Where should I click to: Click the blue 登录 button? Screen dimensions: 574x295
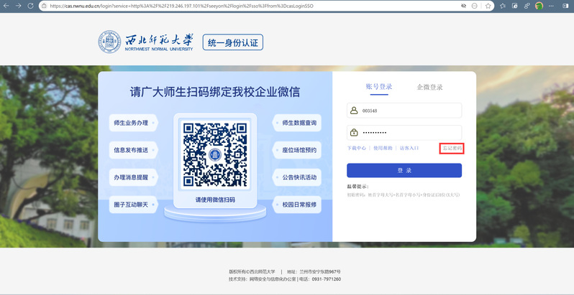[x=404, y=171]
